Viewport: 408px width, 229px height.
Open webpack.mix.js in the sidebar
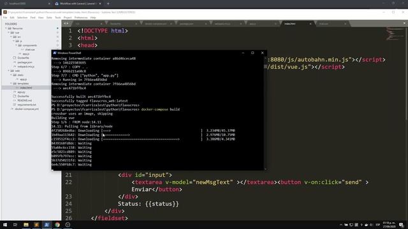(x=25, y=66)
